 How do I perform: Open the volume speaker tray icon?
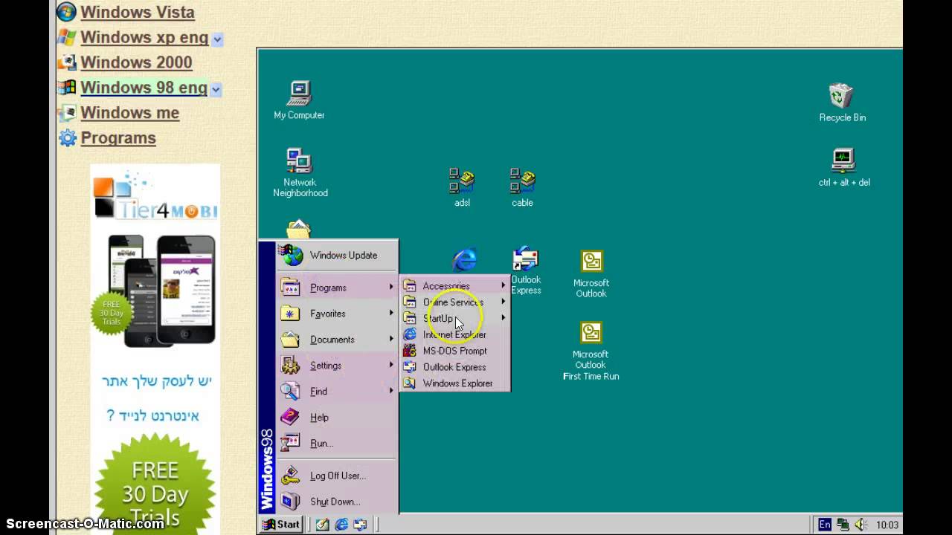click(x=861, y=525)
